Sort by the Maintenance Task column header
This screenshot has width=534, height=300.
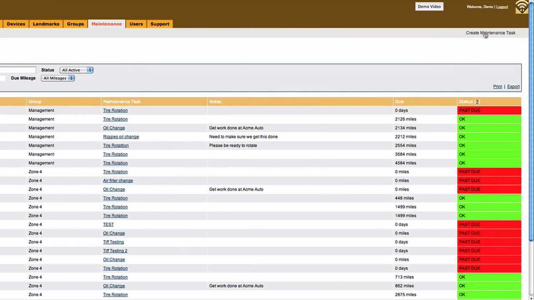[122, 102]
